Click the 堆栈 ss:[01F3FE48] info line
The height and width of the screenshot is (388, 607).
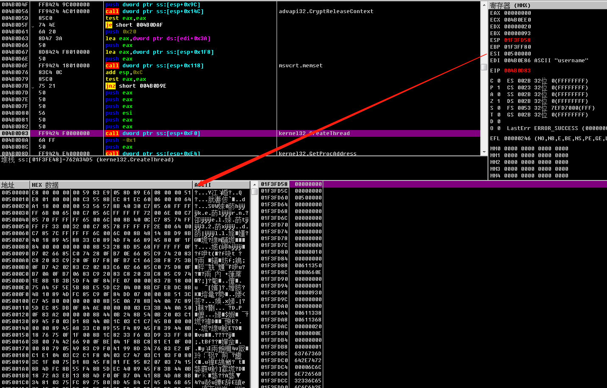[x=88, y=160]
